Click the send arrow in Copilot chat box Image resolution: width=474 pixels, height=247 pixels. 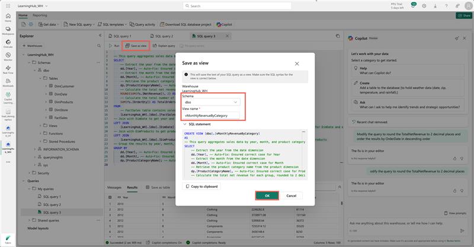coord(462,230)
